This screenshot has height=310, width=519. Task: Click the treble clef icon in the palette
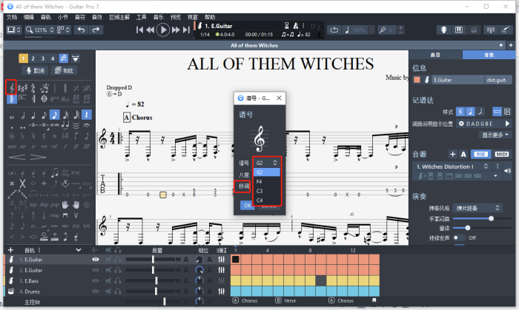click(x=11, y=87)
